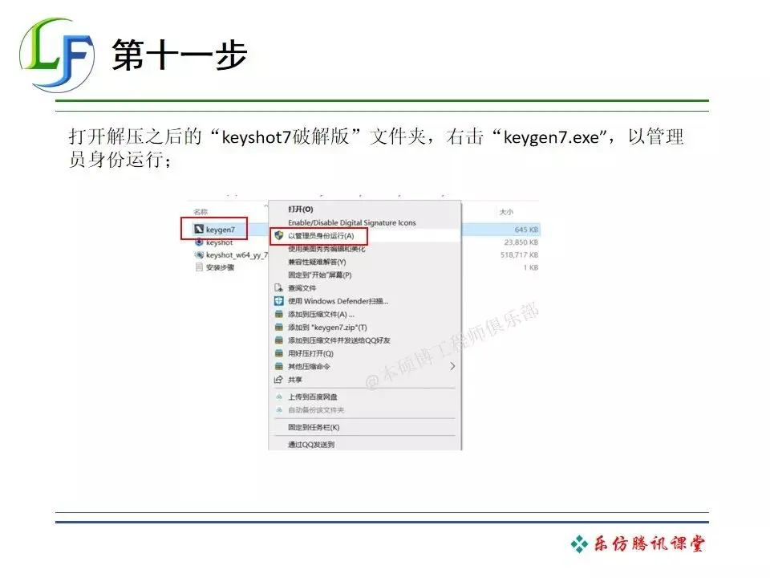Click the archive icon for 添加到压缩文件并发送给QQ好友
The image size is (770, 578).
pos(279,340)
